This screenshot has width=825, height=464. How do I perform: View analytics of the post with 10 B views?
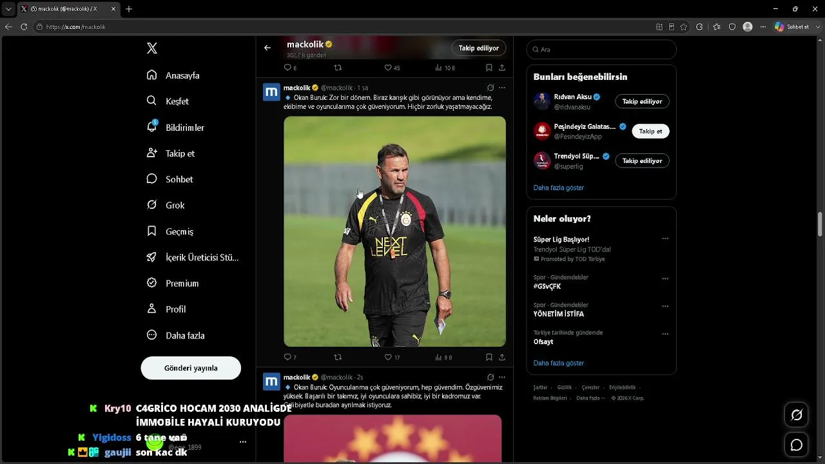pyautogui.click(x=445, y=68)
